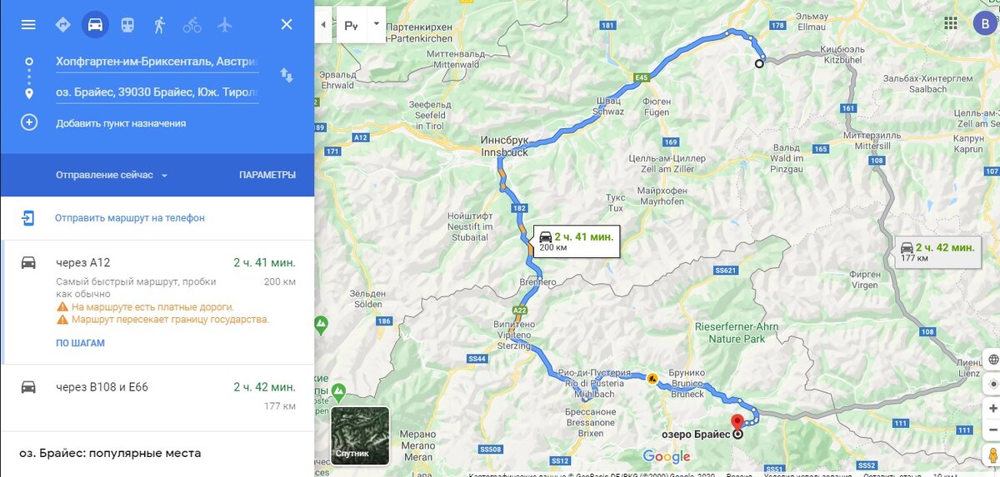Send route via Отправить маршрут на телефон
This screenshot has width=1000, height=477.
129,218
